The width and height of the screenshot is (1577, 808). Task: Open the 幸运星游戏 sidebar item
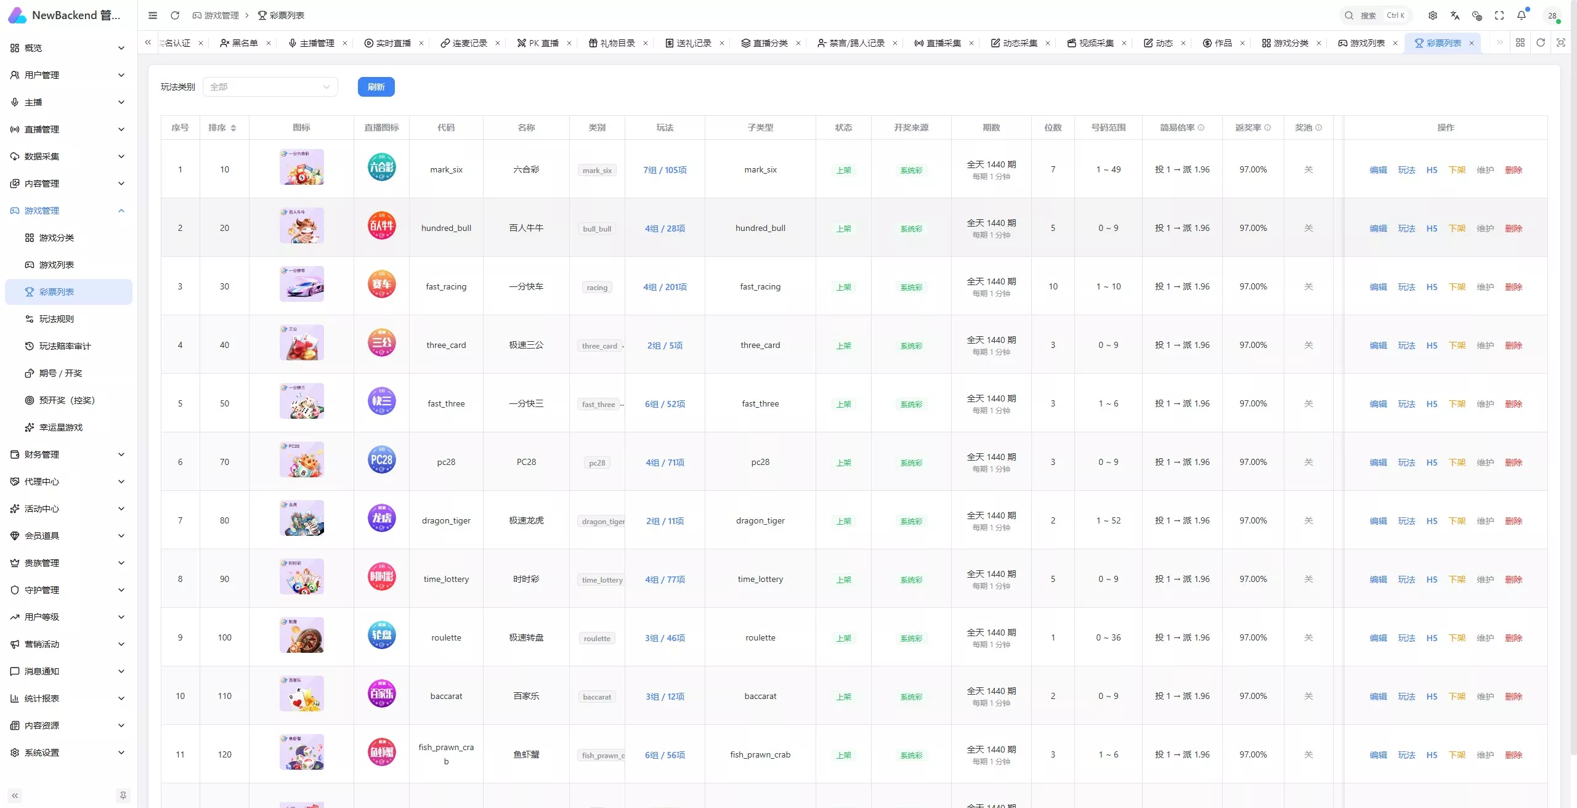click(x=68, y=427)
